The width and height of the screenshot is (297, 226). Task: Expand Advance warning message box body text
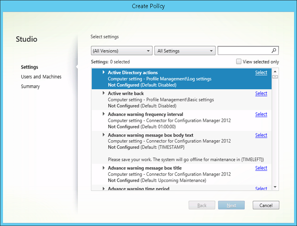pos(104,135)
